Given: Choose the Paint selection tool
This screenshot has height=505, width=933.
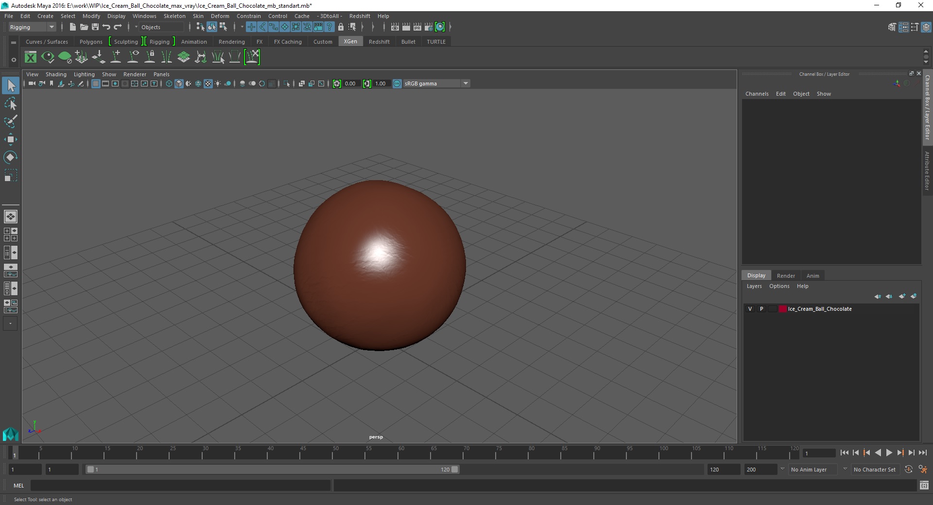Looking at the screenshot, I should [11, 121].
